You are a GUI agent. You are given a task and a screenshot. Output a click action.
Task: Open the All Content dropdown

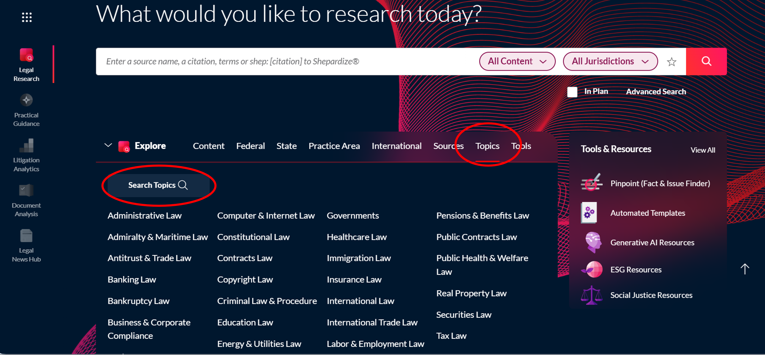(517, 61)
